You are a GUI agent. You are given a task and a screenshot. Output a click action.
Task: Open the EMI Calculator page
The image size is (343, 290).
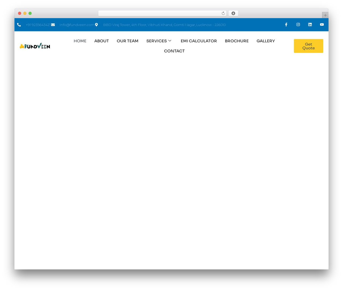199,41
